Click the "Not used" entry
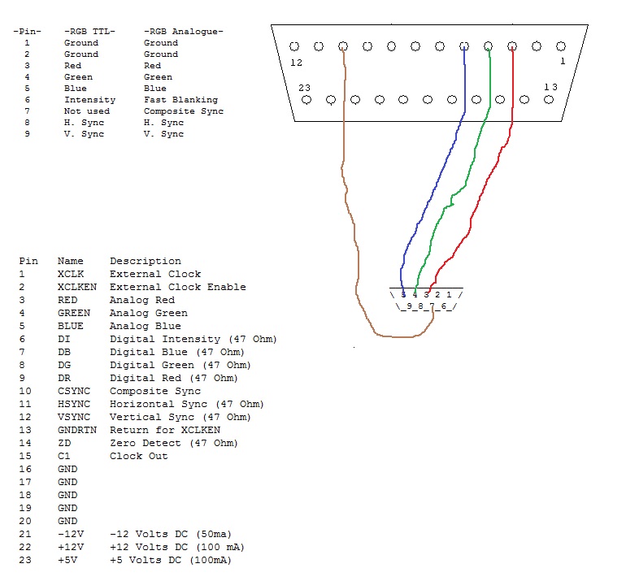 [87, 111]
